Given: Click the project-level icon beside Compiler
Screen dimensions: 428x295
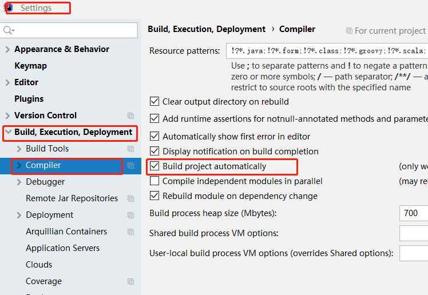Looking at the screenshot, I should click(x=130, y=165).
